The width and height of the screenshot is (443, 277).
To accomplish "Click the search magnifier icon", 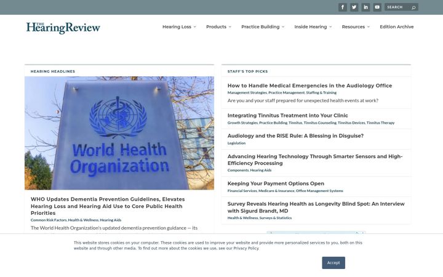I will (x=413, y=7).
